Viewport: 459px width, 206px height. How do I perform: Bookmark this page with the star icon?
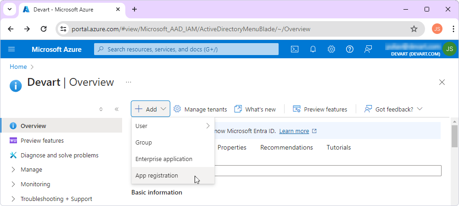414,29
